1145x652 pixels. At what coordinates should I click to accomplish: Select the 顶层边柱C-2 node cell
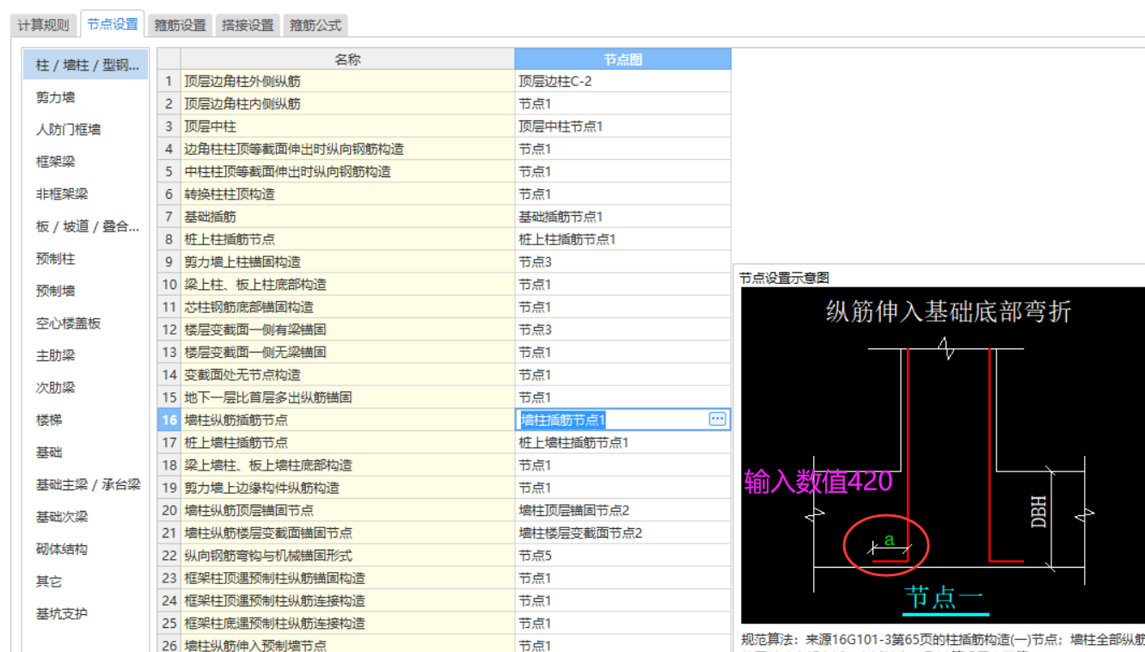(623, 81)
